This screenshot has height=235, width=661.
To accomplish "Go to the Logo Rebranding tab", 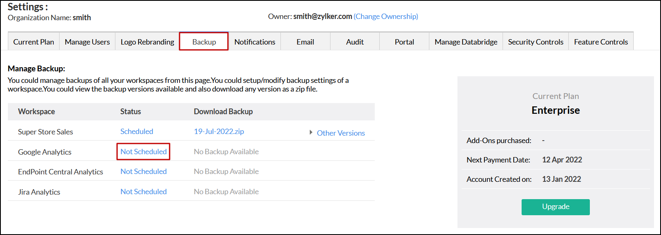I will tap(147, 42).
